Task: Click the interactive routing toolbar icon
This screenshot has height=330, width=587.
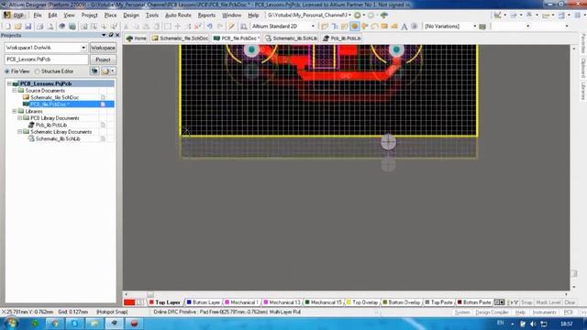Action: click(325, 27)
